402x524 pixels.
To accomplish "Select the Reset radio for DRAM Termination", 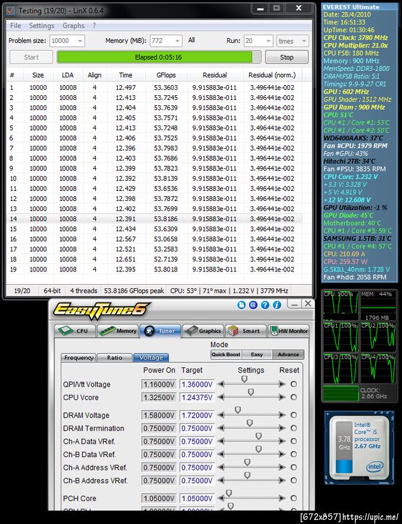I will coord(293,428).
